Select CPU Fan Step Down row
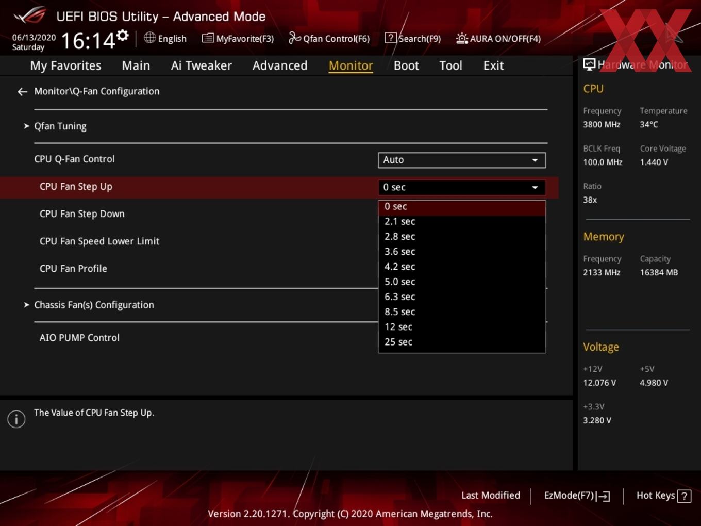Image resolution: width=701 pixels, height=526 pixels. (x=82, y=214)
